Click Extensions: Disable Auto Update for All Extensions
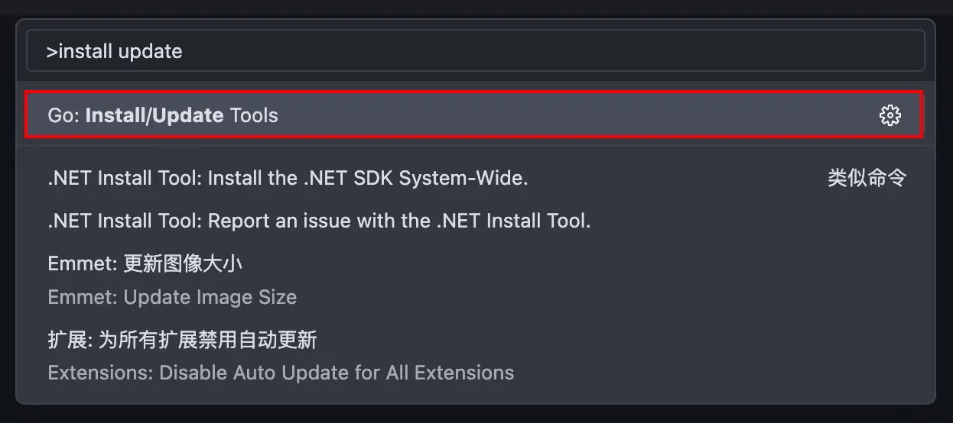953x423 pixels. [x=281, y=373]
